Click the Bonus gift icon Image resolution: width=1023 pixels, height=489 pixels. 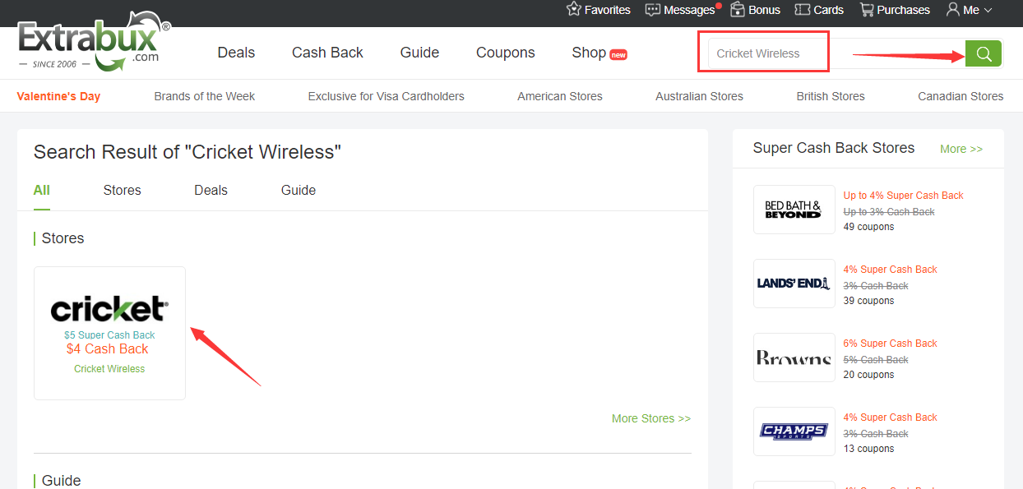737,10
